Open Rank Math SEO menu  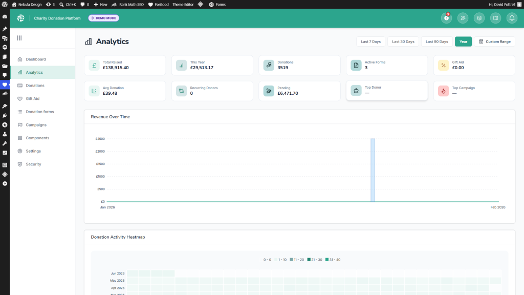click(x=127, y=4)
